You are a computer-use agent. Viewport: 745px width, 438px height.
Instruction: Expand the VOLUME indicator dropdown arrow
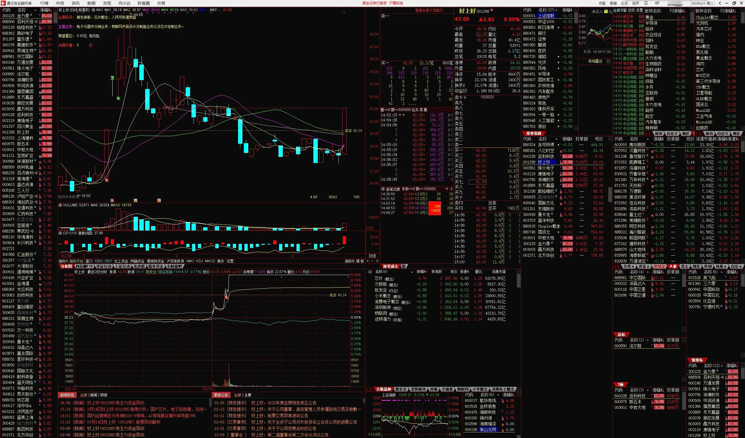pyautogui.click(x=60, y=205)
